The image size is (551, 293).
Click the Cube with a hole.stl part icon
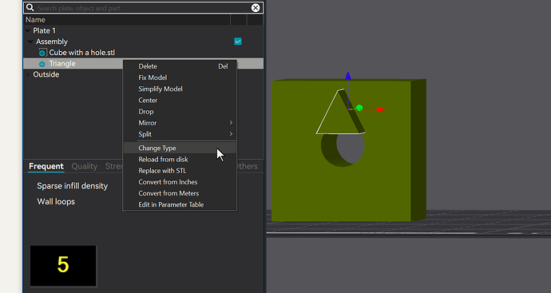pyautogui.click(x=42, y=53)
